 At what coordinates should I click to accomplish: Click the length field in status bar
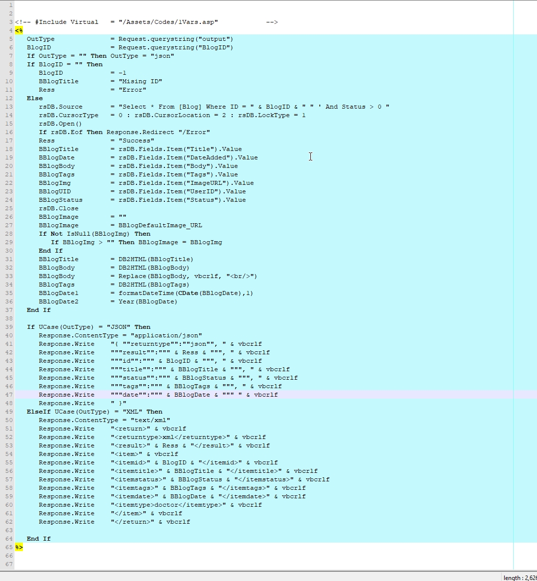(x=520, y=578)
